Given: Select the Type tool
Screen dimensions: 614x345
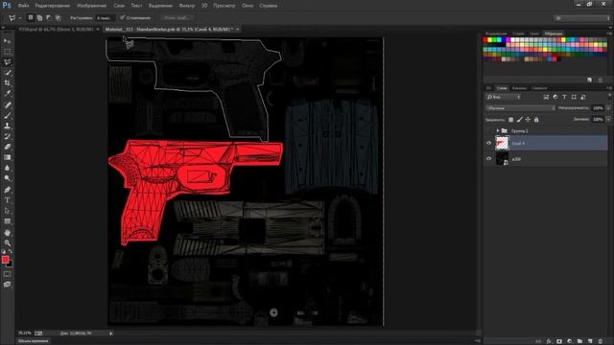Looking at the screenshot, I should coord(7,200).
